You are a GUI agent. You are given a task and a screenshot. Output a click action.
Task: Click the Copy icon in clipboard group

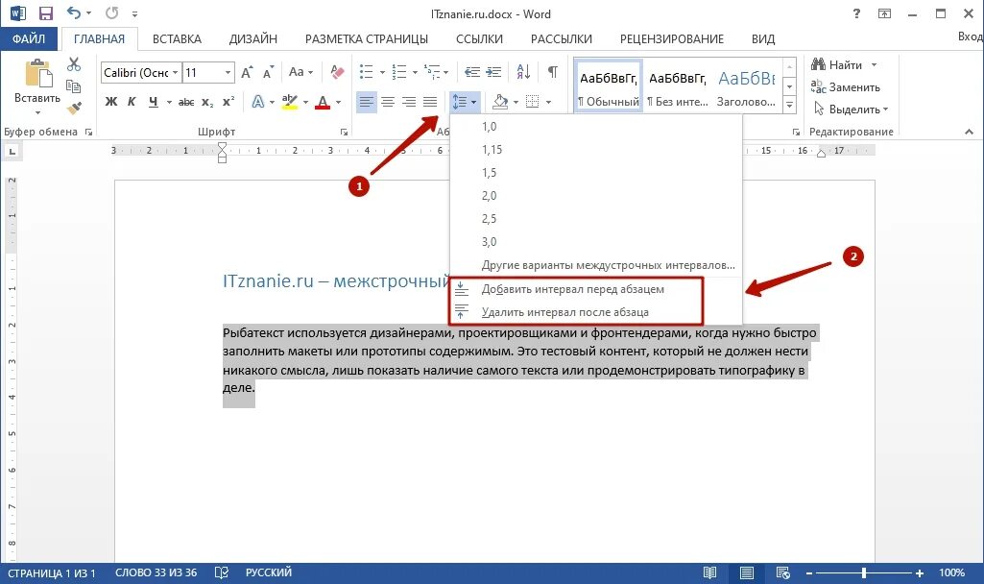pyautogui.click(x=74, y=86)
